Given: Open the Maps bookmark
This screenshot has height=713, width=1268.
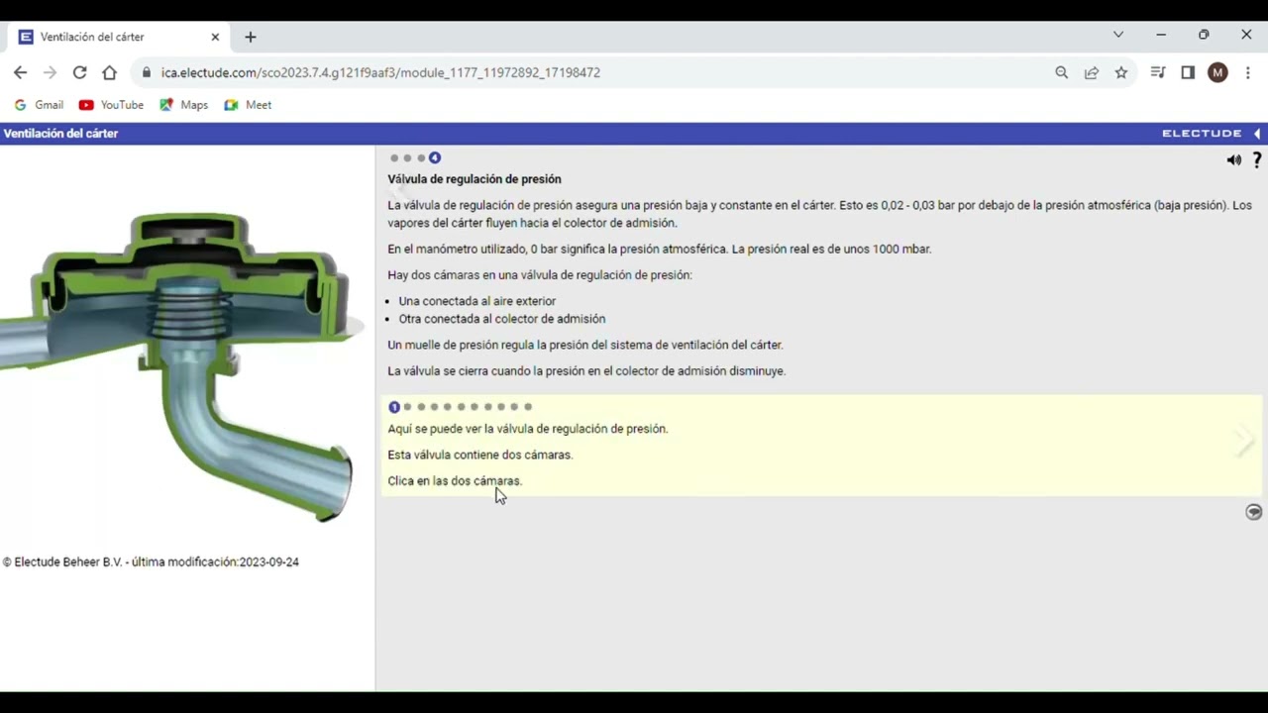Looking at the screenshot, I should click(x=183, y=105).
